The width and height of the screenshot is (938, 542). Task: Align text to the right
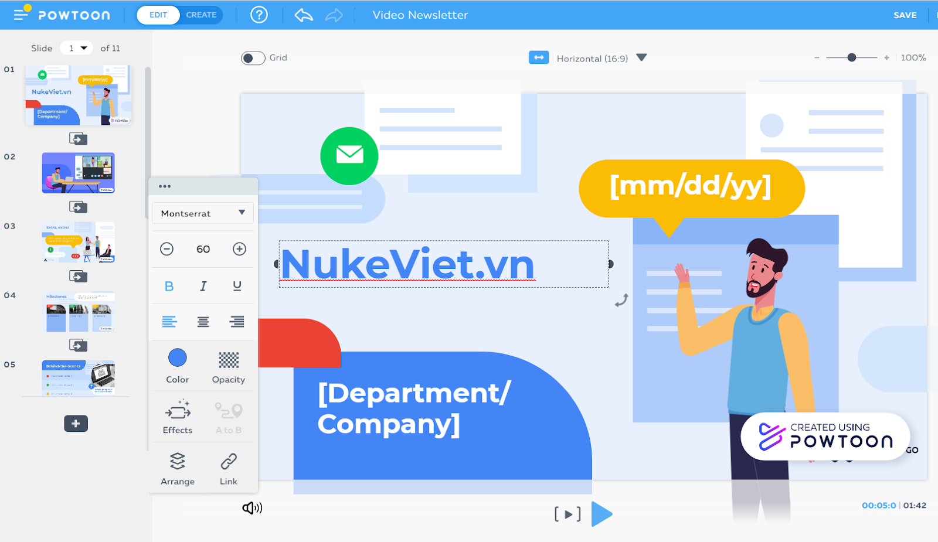coord(237,322)
